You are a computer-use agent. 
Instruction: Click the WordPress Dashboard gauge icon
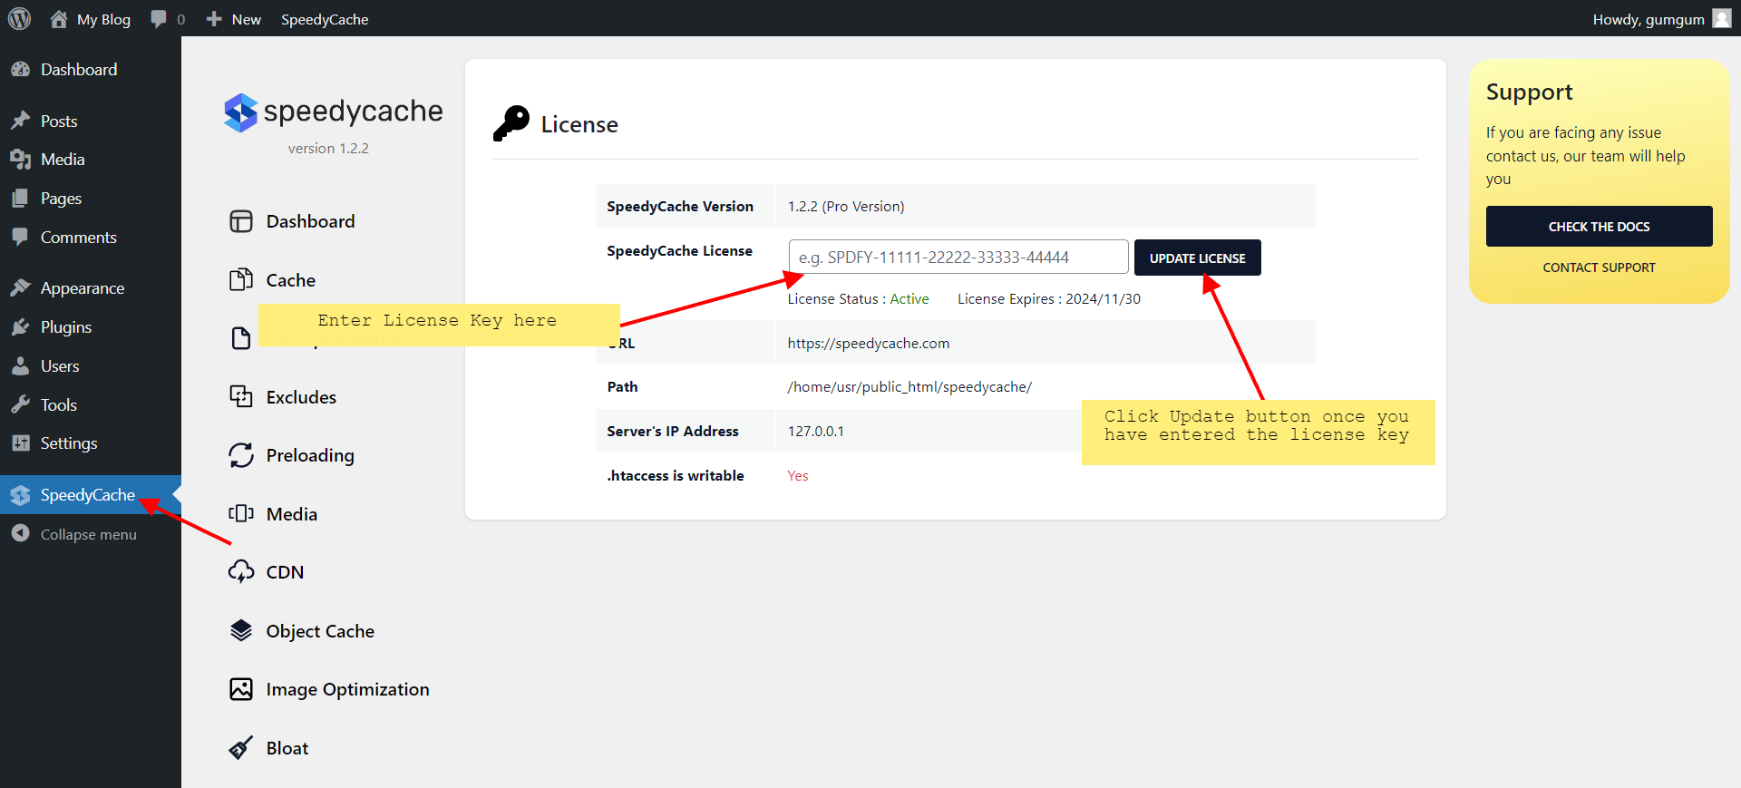click(x=20, y=70)
